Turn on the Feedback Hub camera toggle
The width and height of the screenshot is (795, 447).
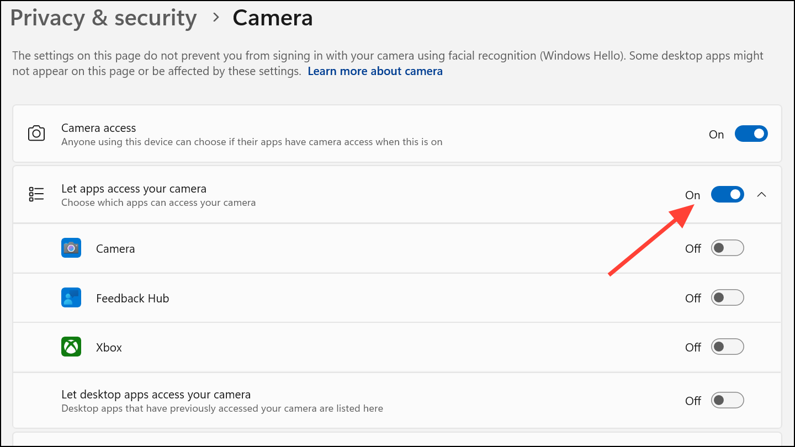click(727, 298)
